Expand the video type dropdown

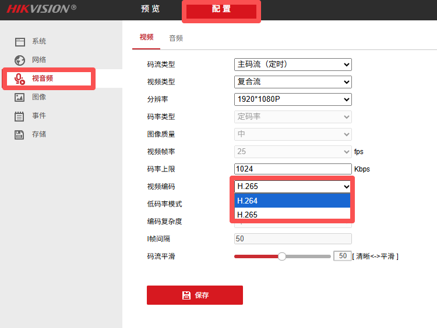(x=292, y=82)
